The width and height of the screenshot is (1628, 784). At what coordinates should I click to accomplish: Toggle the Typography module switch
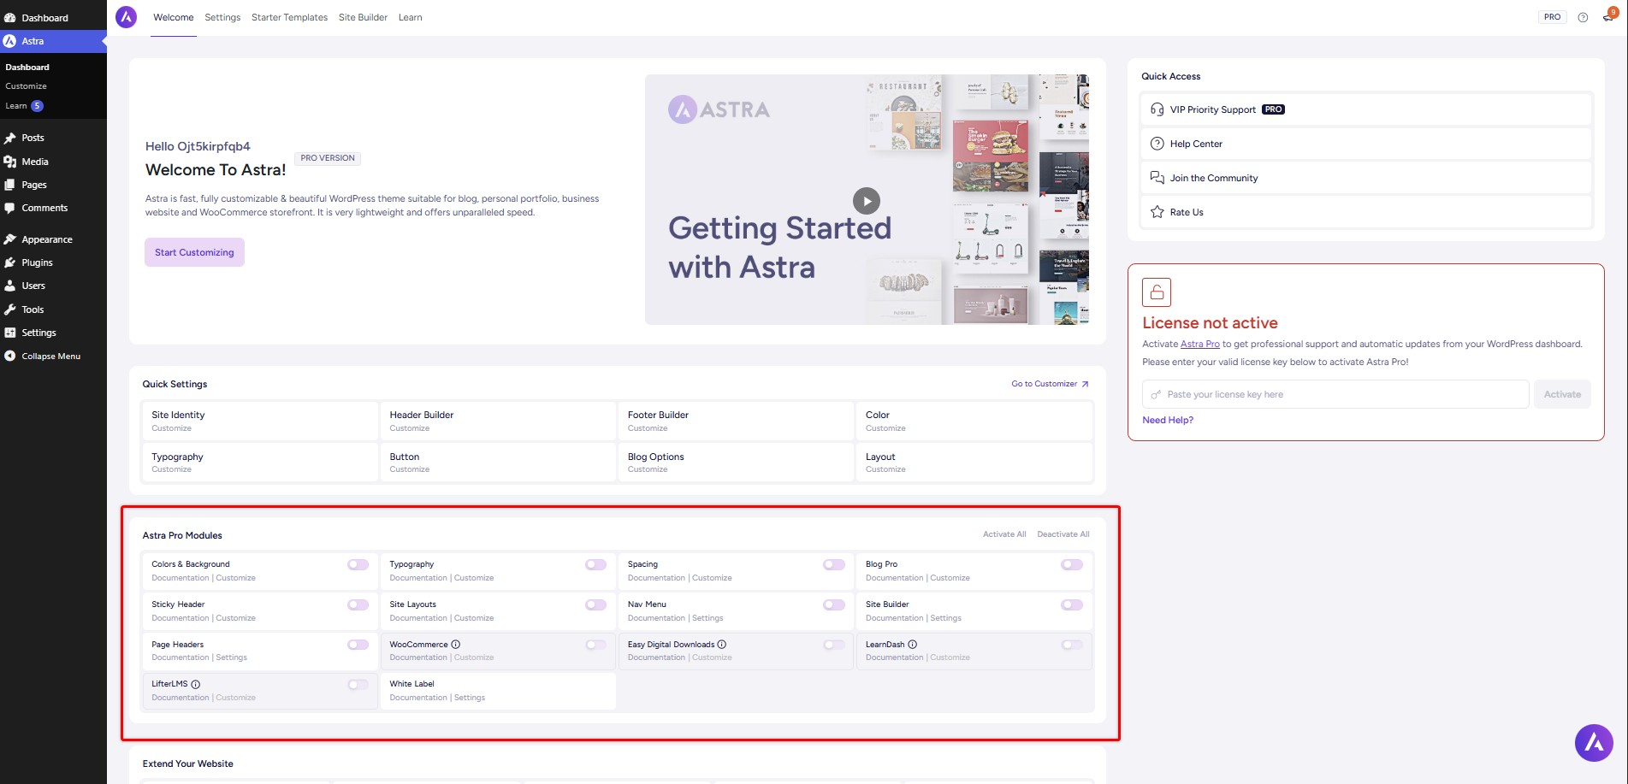click(x=596, y=564)
